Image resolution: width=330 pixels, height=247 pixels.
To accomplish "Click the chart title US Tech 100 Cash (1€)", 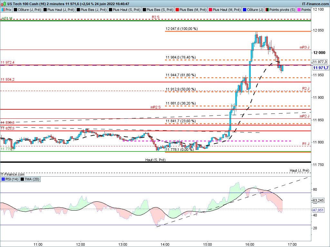I will (26, 4).
